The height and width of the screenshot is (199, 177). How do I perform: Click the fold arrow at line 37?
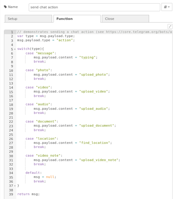tap(15, 185)
